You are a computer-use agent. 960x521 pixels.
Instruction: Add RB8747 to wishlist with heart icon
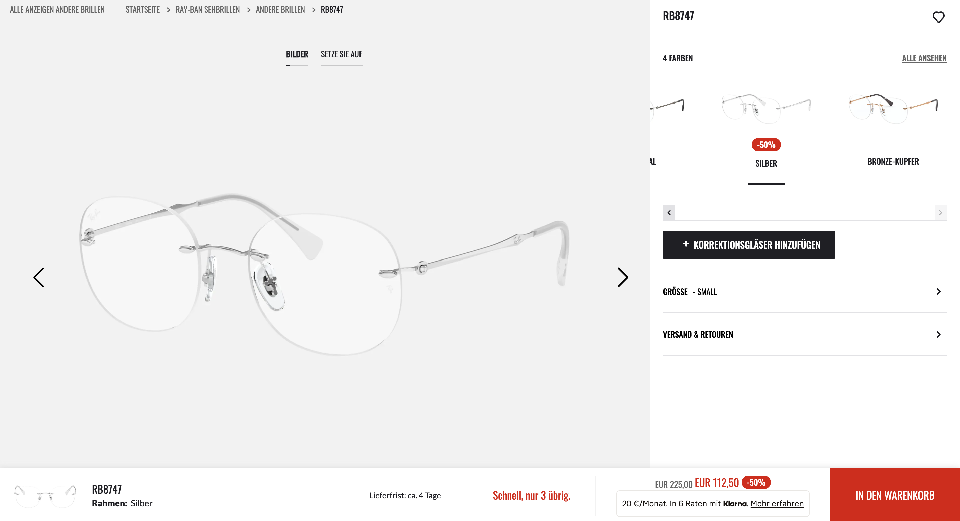938,17
